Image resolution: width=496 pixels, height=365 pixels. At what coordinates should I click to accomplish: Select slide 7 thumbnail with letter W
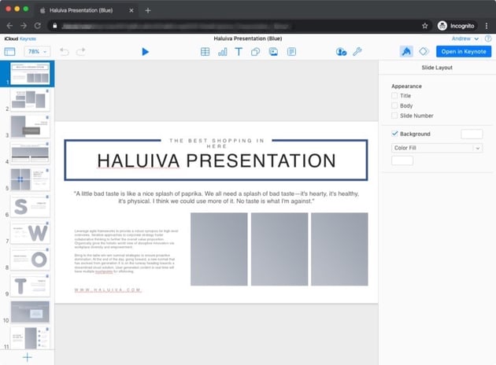pos(30,233)
